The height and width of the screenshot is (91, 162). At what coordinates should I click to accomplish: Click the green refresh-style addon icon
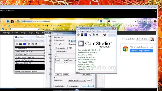(x=18, y=21)
